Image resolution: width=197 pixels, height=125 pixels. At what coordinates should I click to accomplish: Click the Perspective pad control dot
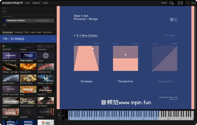[125, 55]
